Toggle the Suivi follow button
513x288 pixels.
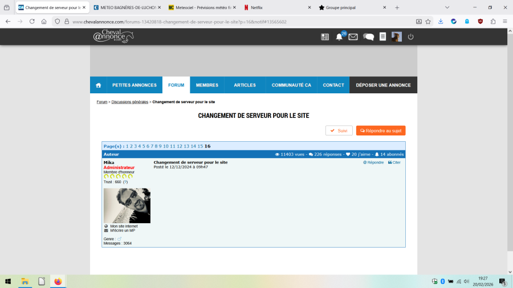click(x=339, y=130)
